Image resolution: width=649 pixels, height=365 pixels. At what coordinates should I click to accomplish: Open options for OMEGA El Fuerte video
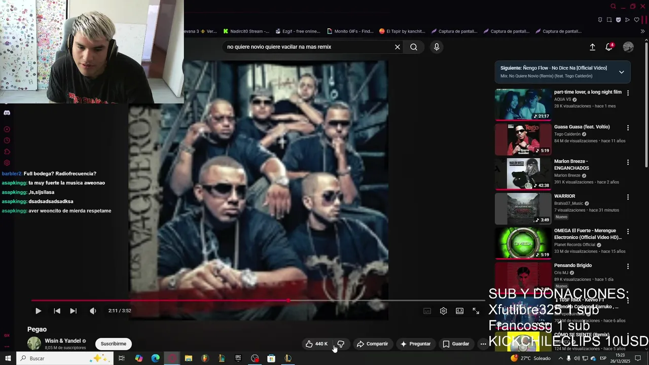(x=628, y=232)
